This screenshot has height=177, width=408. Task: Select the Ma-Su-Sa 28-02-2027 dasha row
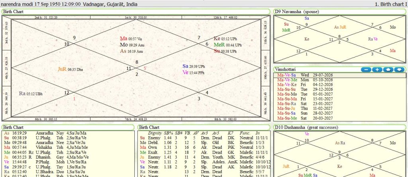(x=340, y=113)
